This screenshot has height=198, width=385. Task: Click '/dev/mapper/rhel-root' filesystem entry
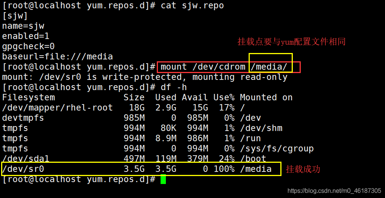coord(57,108)
